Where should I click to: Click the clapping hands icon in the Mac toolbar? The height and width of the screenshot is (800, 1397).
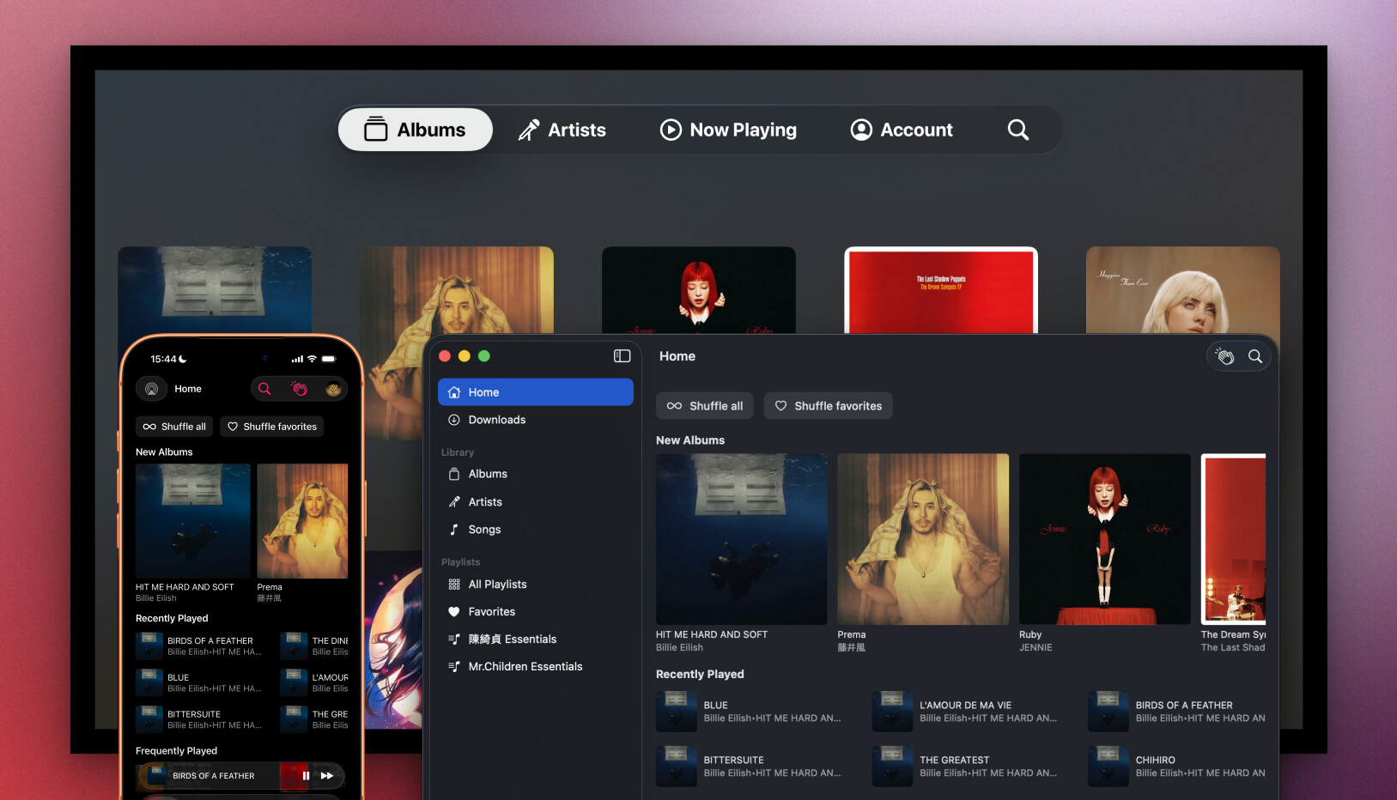coord(1225,356)
